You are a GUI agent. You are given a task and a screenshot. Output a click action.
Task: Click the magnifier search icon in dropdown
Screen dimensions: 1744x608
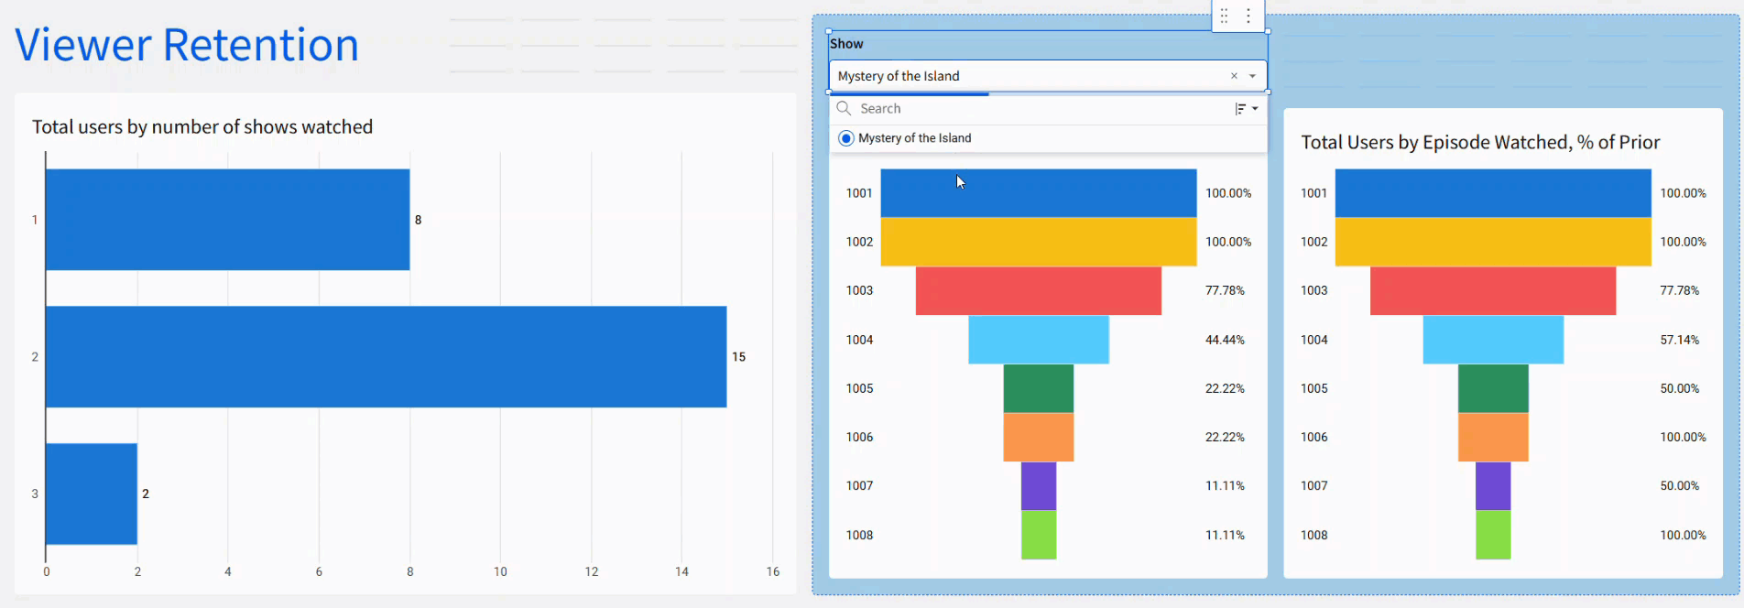(x=844, y=109)
